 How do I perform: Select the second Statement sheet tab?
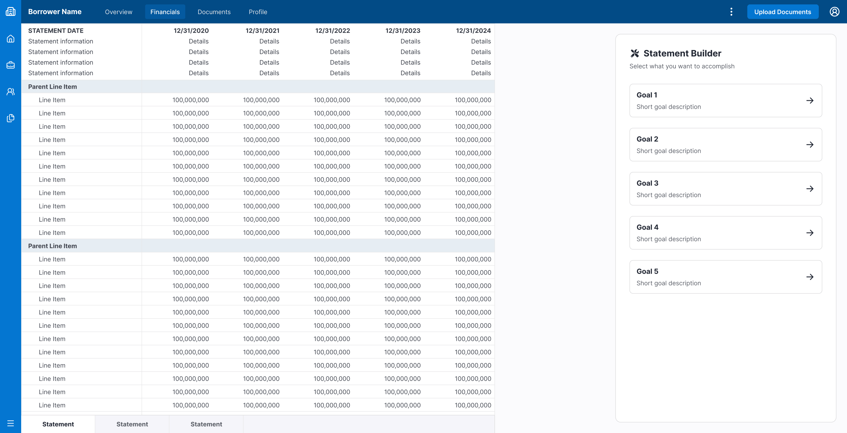tap(132, 424)
